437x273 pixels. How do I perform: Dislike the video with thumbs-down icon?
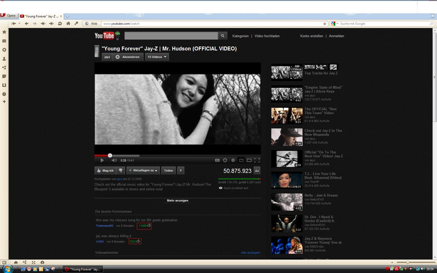(x=120, y=171)
